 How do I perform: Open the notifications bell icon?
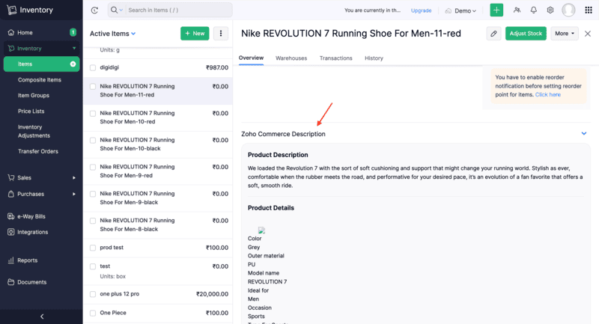[534, 10]
